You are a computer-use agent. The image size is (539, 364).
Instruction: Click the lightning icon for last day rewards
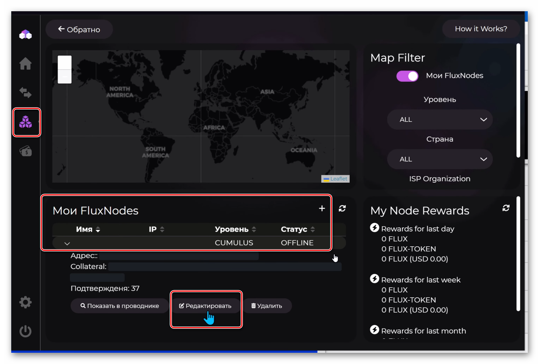click(375, 228)
